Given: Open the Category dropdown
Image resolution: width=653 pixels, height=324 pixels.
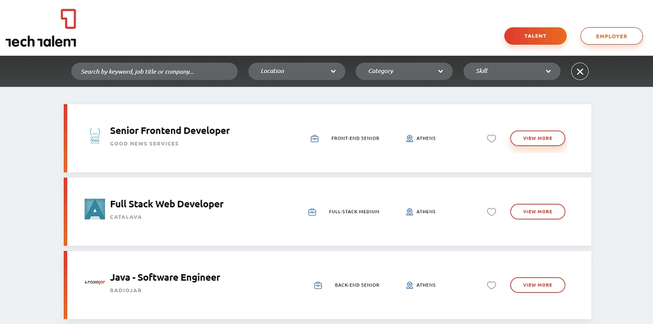Looking at the screenshot, I should (x=404, y=71).
